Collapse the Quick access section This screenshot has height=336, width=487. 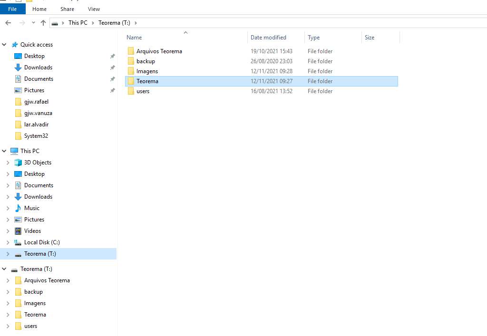[x=4, y=45]
